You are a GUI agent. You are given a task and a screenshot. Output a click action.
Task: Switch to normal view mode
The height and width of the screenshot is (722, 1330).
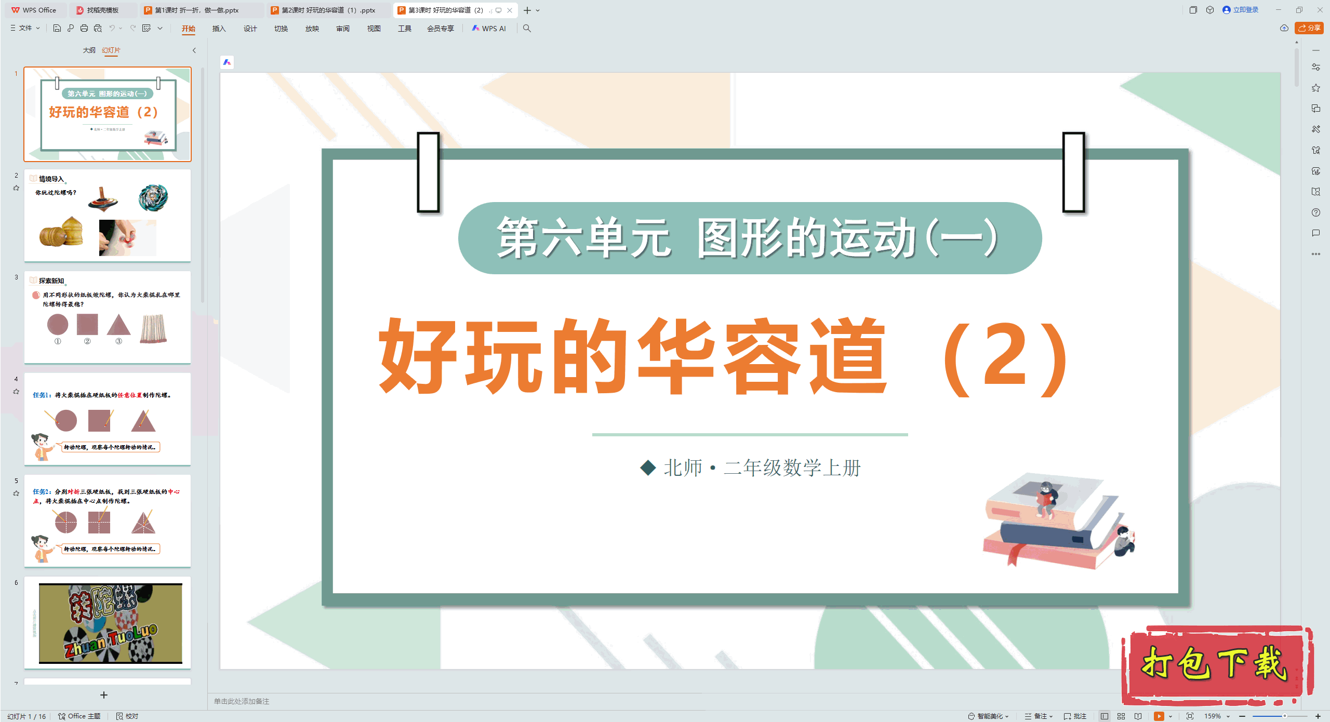(x=1105, y=716)
